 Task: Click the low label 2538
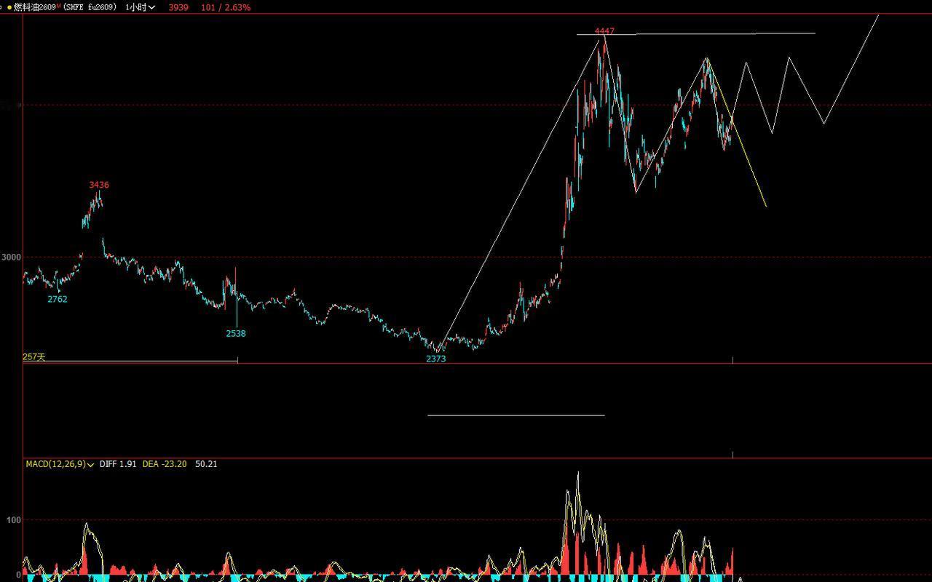click(x=236, y=334)
